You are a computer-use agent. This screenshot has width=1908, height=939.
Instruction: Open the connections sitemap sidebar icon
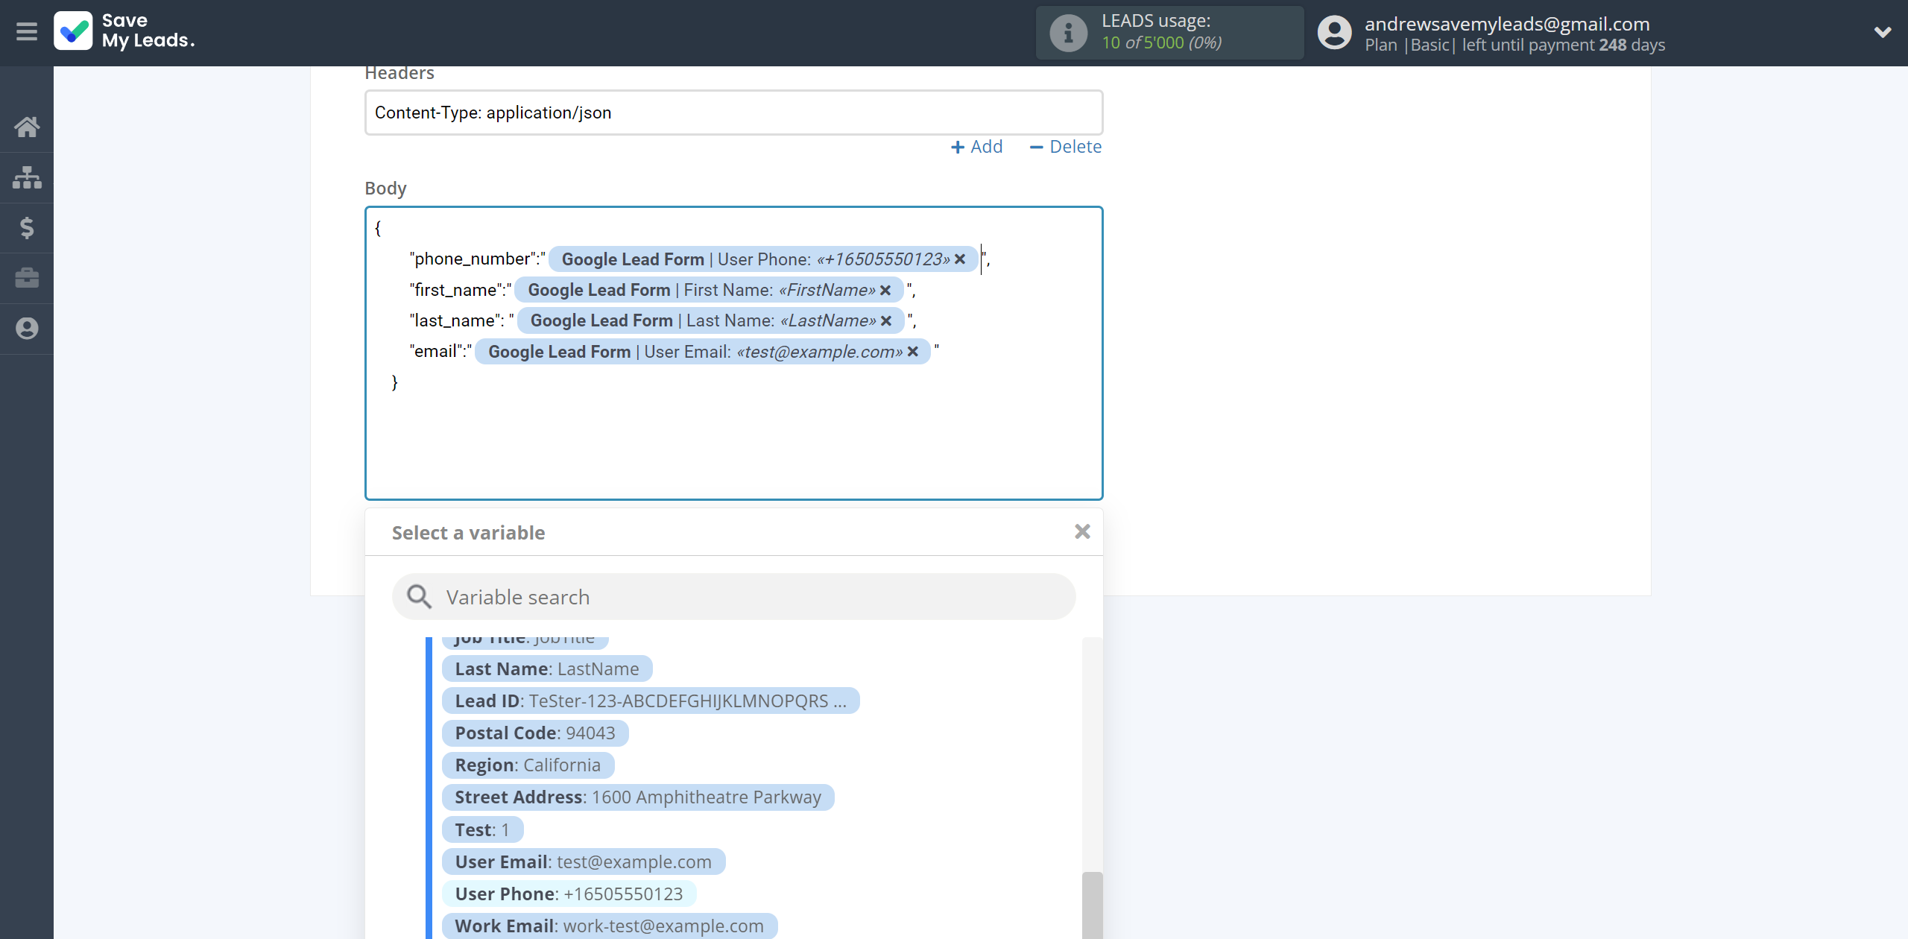click(x=27, y=177)
